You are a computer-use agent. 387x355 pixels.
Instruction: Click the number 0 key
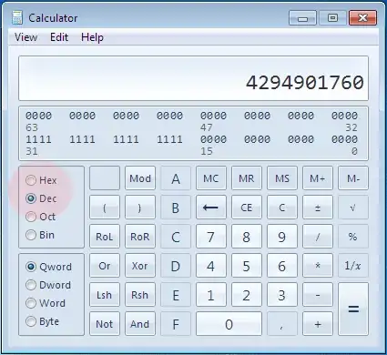pyautogui.click(x=229, y=324)
